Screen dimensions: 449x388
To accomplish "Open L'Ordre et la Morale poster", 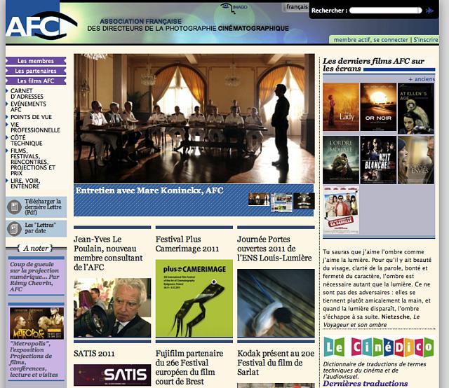I will tap(341, 160).
